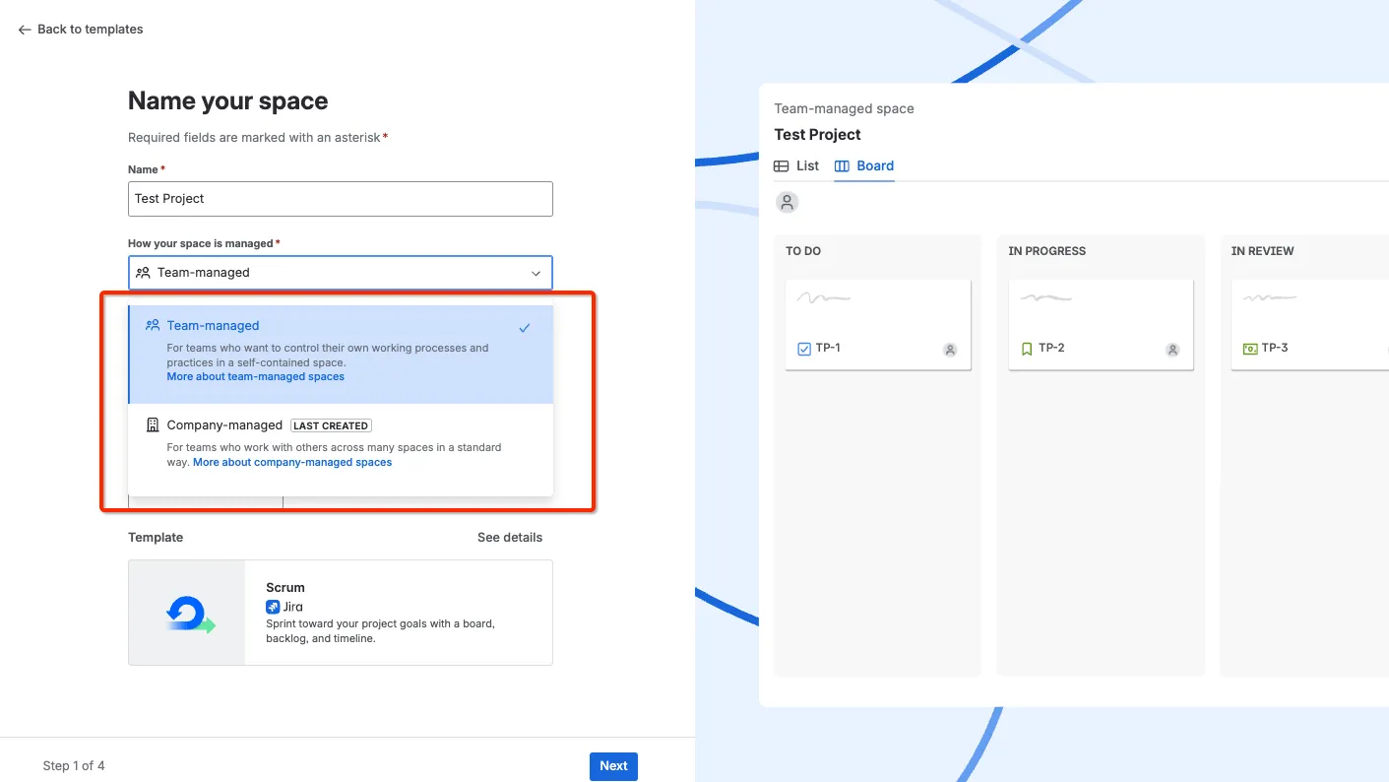1389x782 pixels.
Task: Click the team icon in the Team-managed option
Action: point(153,325)
